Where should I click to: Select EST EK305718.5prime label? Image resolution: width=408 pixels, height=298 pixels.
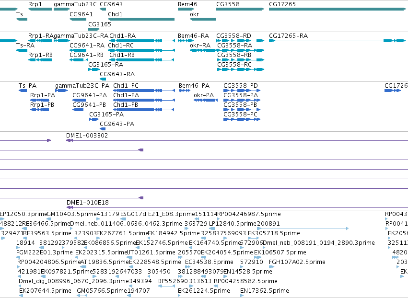[x=274, y=233]
